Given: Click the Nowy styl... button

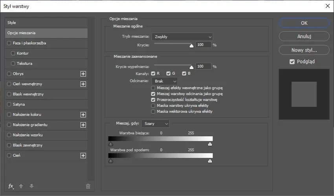Looking at the screenshot, I should (x=304, y=50).
